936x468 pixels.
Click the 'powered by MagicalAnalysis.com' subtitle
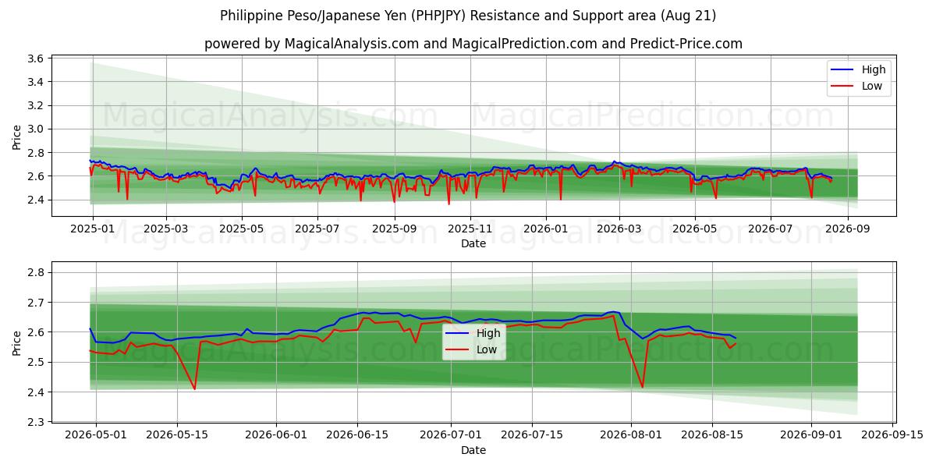click(x=473, y=44)
